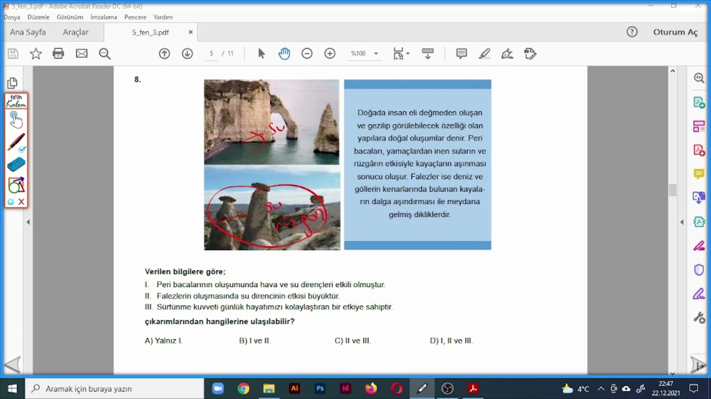Close Fatih Kalem with the red X
This screenshot has height=399, width=711.
point(22,202)
